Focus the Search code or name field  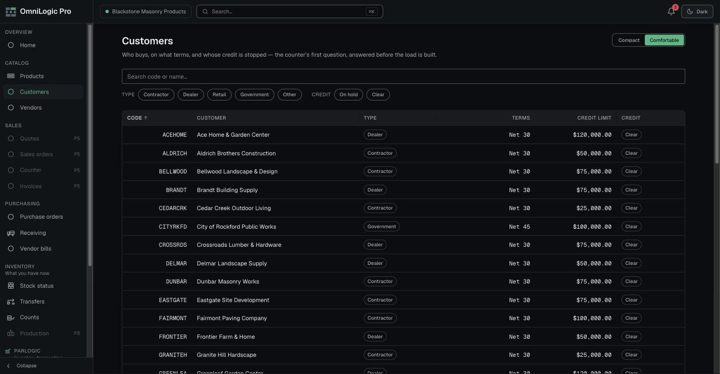pyautogui.click(x=403, y=76)
